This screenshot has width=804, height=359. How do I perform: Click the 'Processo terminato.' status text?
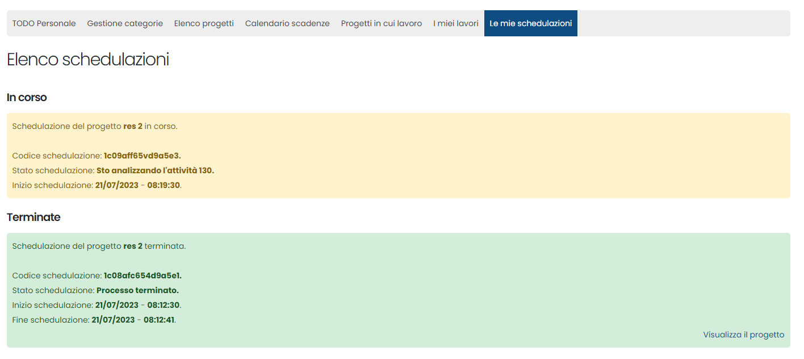click(137, 290)
